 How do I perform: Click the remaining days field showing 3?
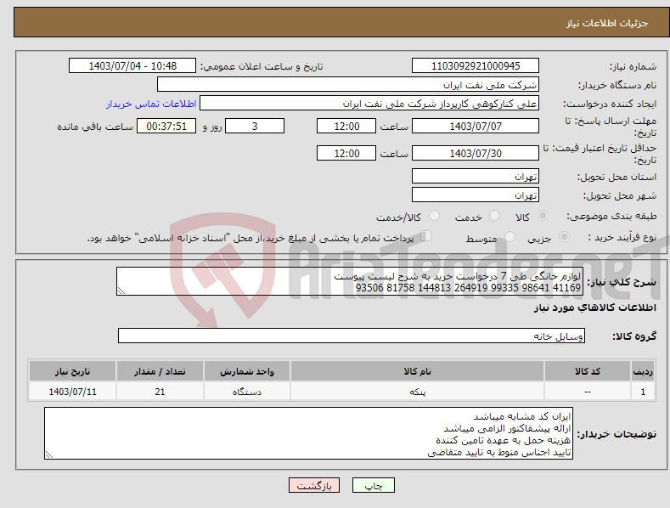click(255, 126)
